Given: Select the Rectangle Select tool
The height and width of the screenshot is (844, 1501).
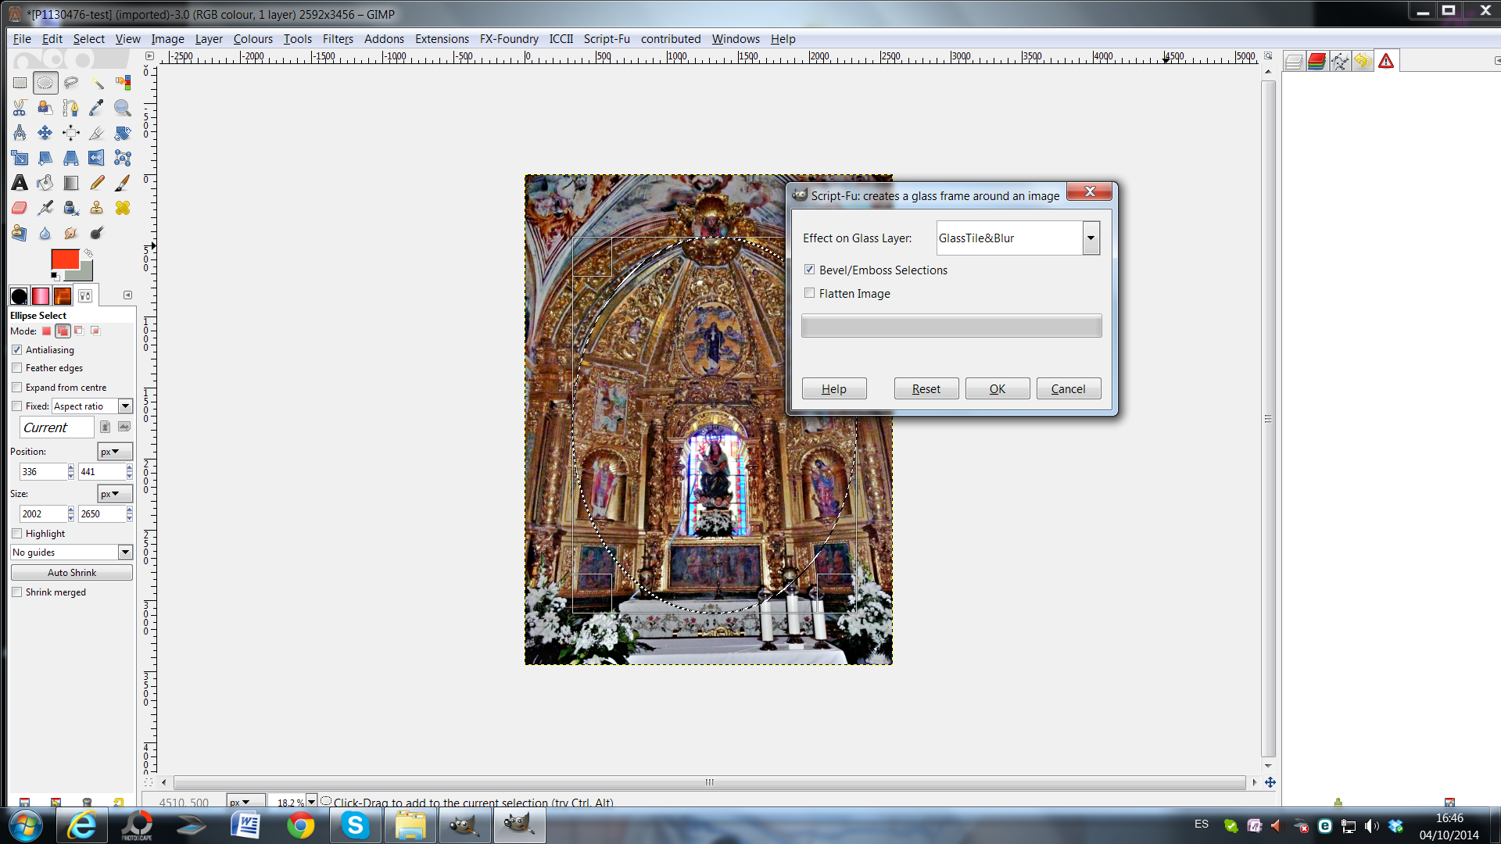Looking at the screenshot, I should coord(20,83).
